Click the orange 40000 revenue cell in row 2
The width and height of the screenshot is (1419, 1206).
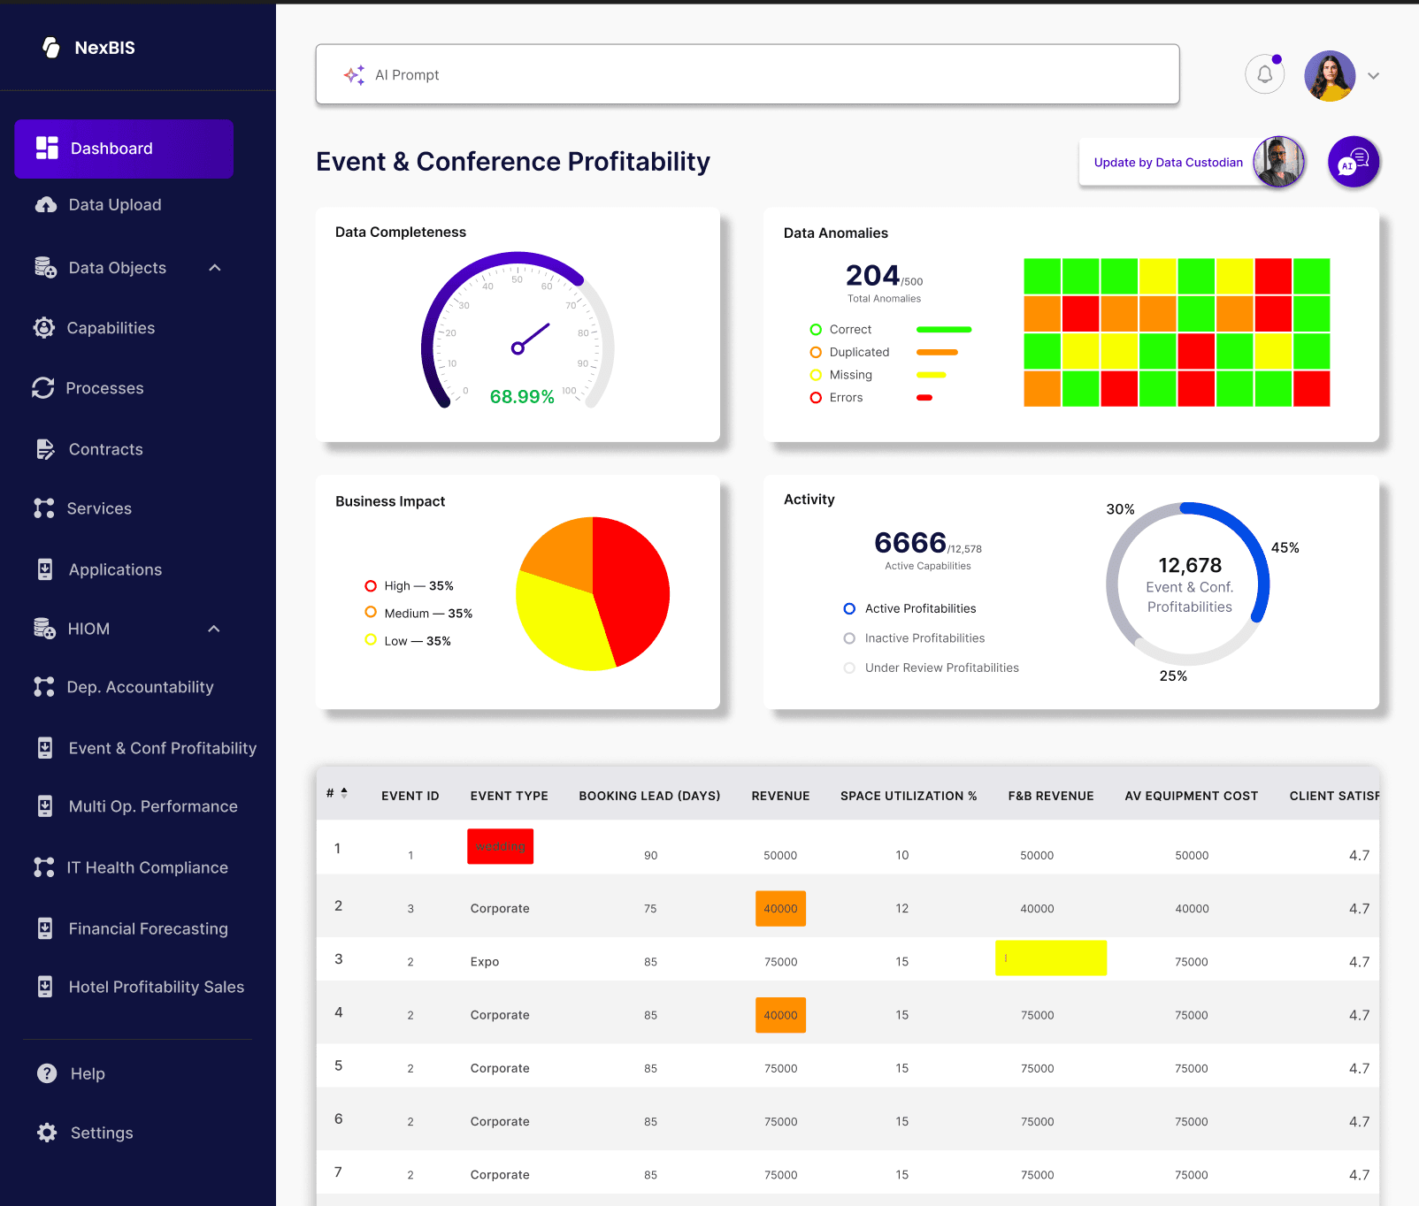click(x=780, y=908)
